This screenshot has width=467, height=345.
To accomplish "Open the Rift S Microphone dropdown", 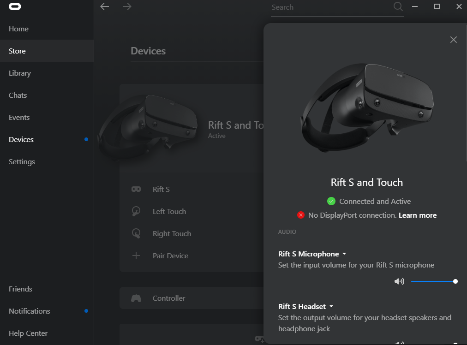I will pos(345,254).
